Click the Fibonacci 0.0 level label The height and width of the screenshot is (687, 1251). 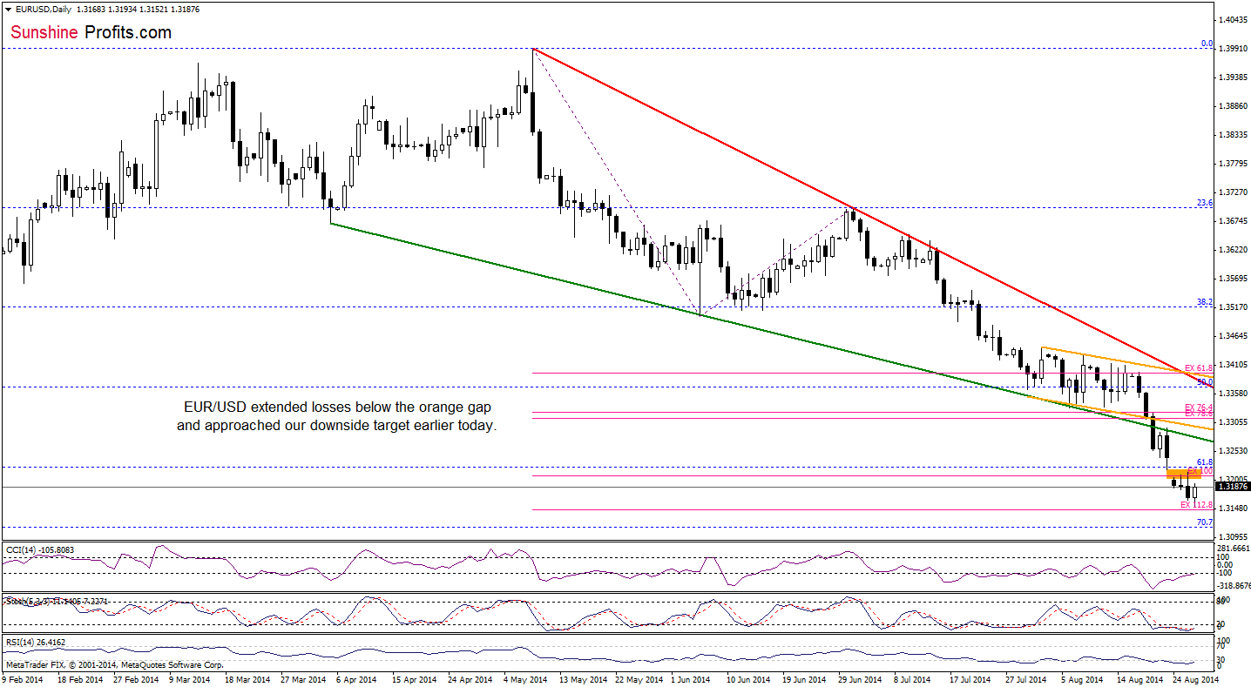pos(1207,43)
